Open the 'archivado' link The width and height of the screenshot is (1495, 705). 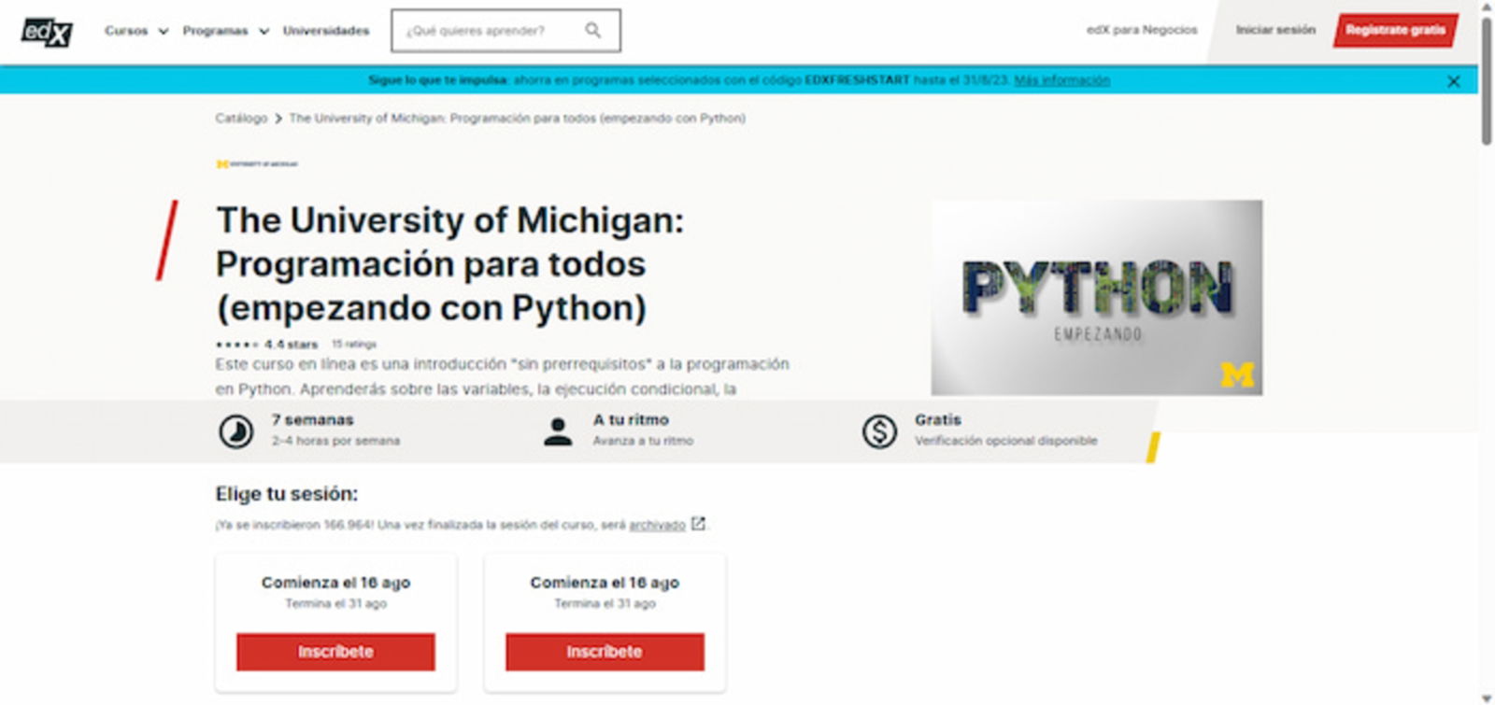point(657,526)
